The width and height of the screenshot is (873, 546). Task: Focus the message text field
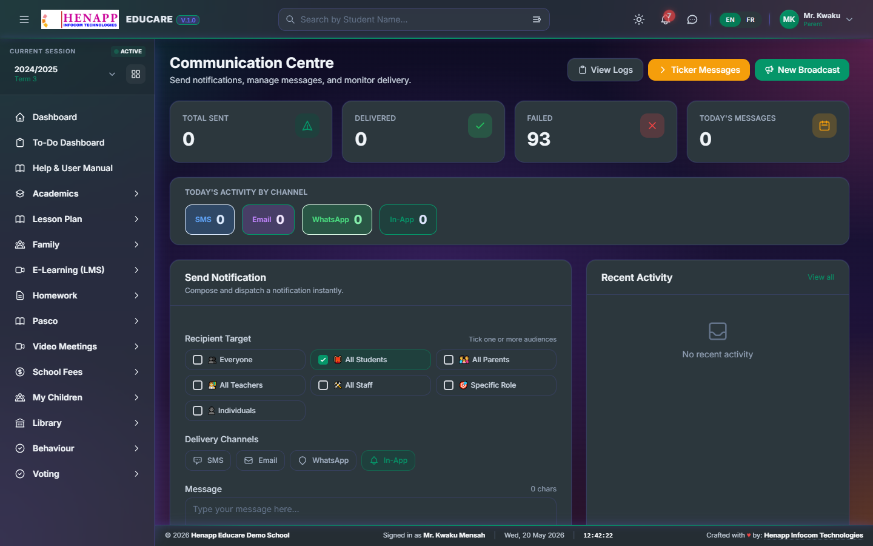(370, 511)
